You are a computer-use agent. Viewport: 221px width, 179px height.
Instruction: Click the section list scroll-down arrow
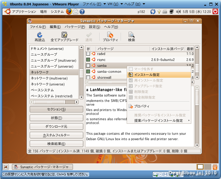coord(81,97)
